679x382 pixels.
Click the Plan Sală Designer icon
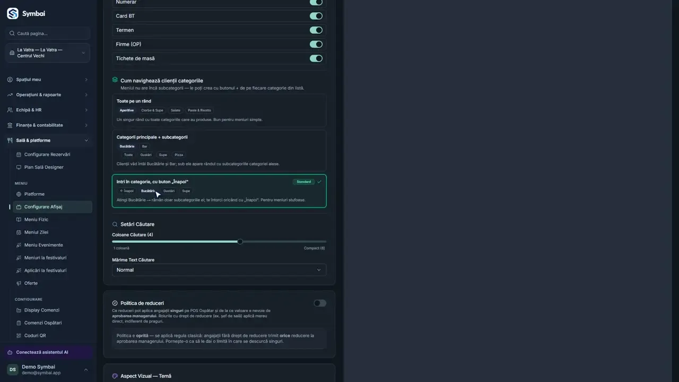coord(19,167)
